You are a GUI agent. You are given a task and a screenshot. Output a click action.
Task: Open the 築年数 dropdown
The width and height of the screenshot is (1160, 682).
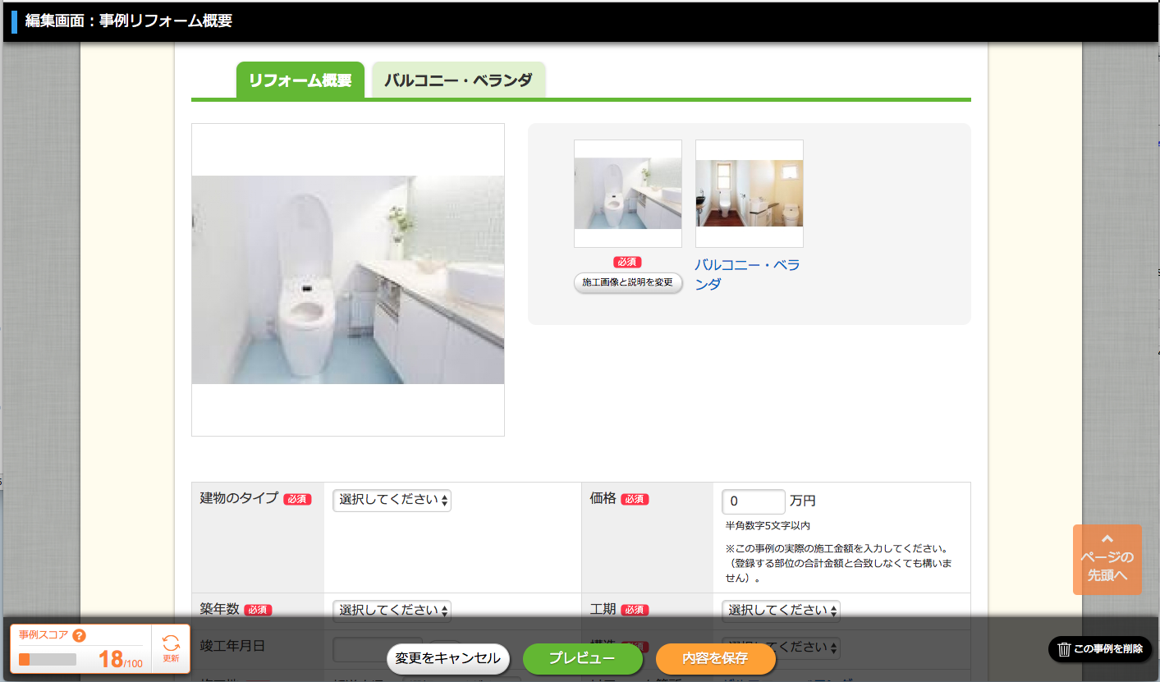[x=392, y=610]
